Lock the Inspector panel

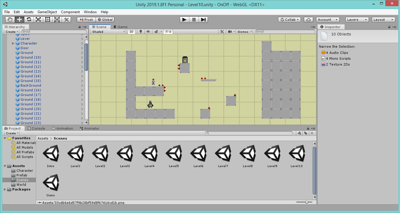(389, 27)
